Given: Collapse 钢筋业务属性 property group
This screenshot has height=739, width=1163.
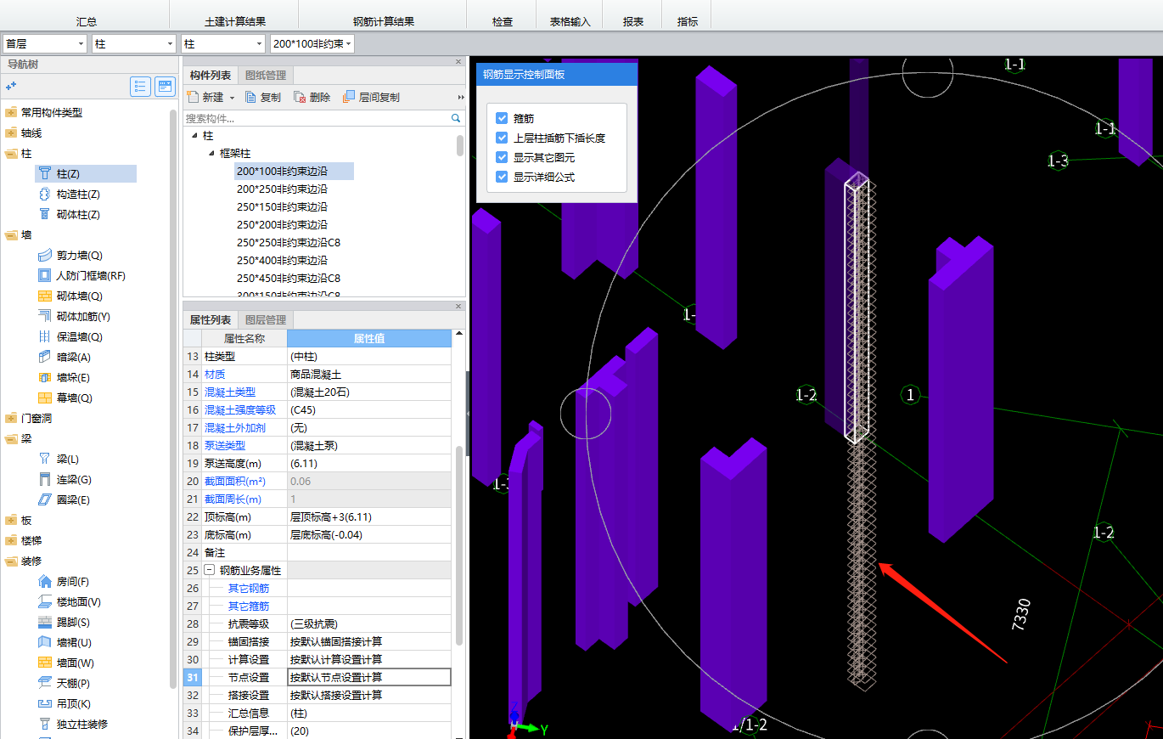Looking at the screenshot, I should click(210, 570).
